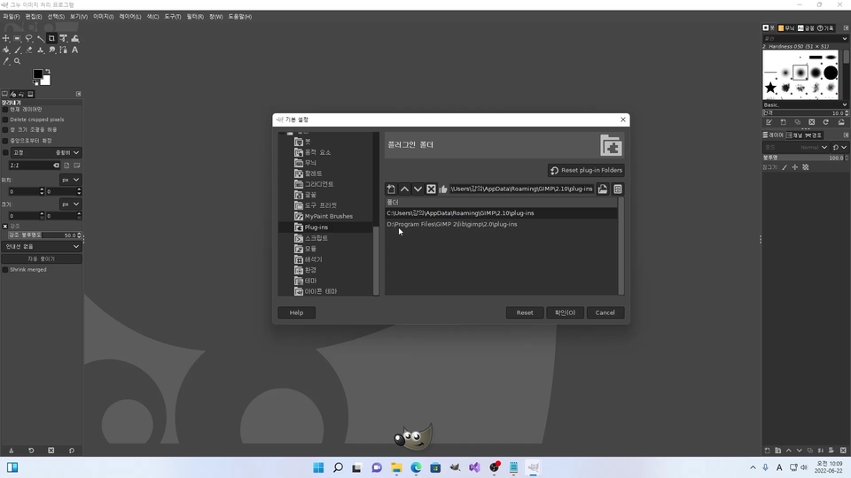Click refresh brushes icon
Screen dimensions: 851x478
pyautogui.click(x=826, y=122)
